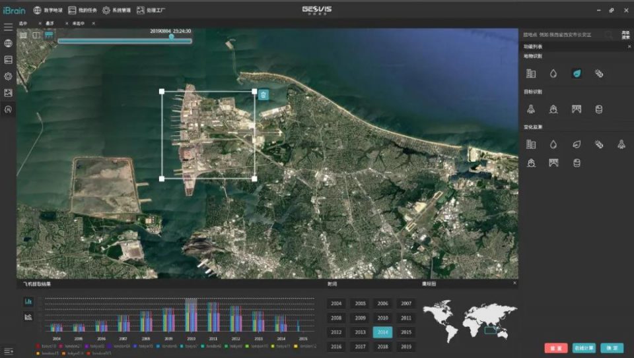
Task: Select the bridge icon under 目标识别
Action: (x=576, y=109)
